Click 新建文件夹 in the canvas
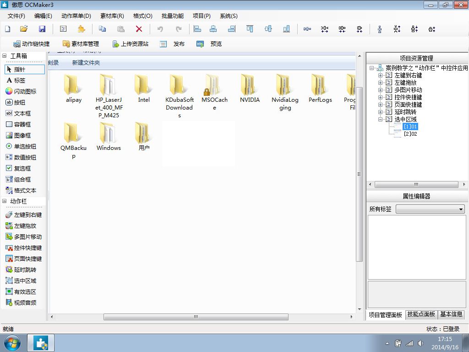The width and height of the screenshot is (469, 352). click(86, 63)
